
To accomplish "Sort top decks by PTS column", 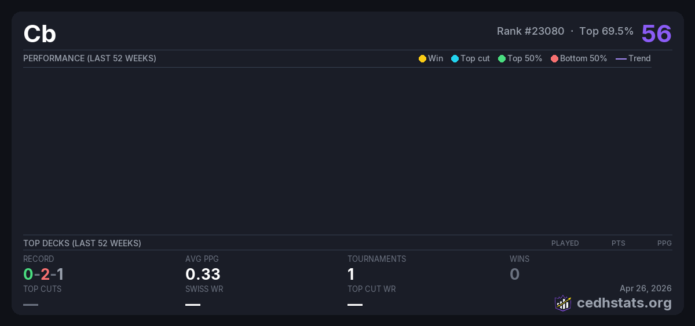I will pos(618,243).
